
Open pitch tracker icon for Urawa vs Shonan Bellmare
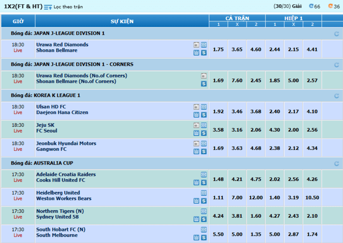[204, 45]
